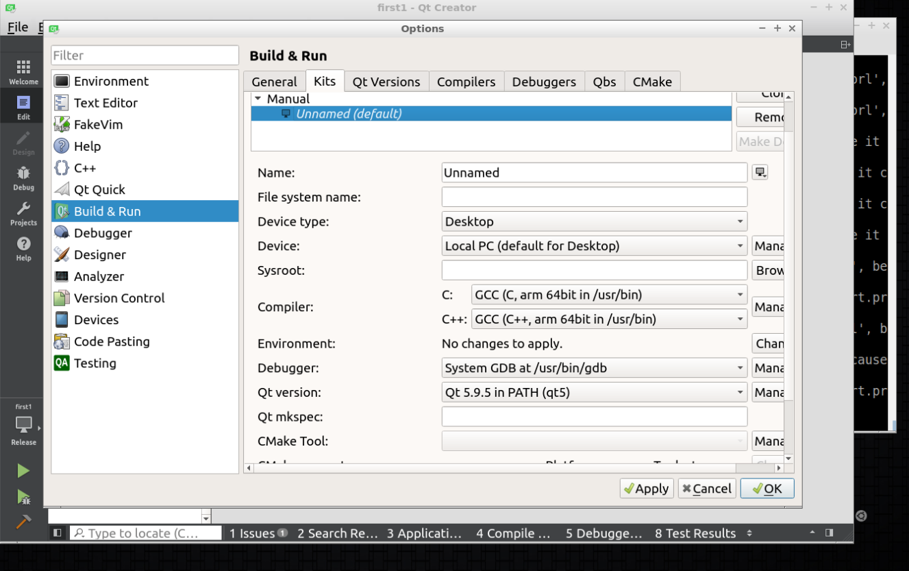Click the Cancel button
Screen dimensions: 909x571
pyautogui.click(x=707, y=488)
